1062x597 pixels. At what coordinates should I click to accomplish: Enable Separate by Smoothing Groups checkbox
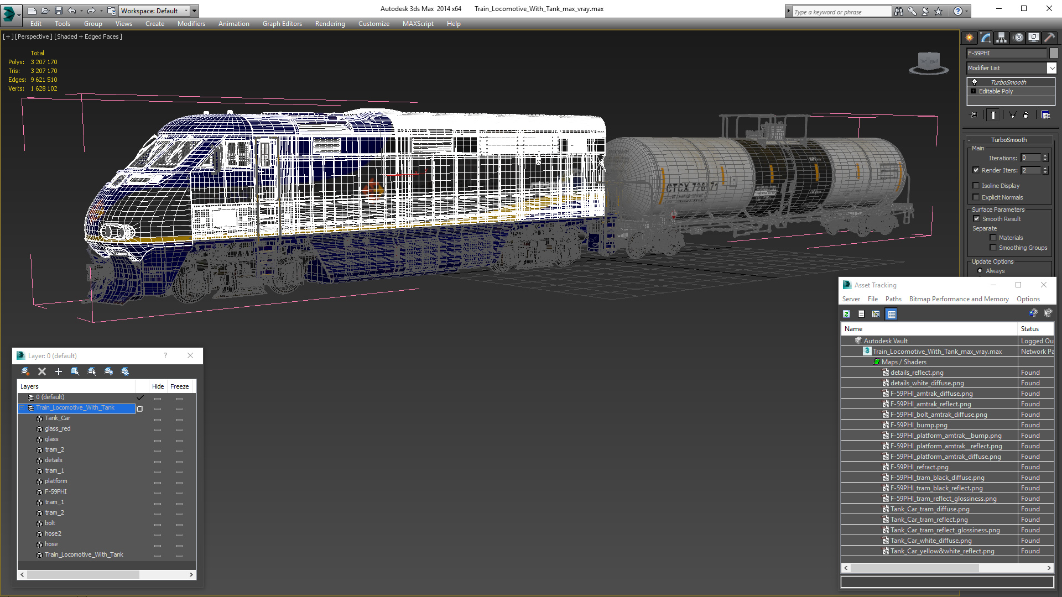[x=993, y=248]
